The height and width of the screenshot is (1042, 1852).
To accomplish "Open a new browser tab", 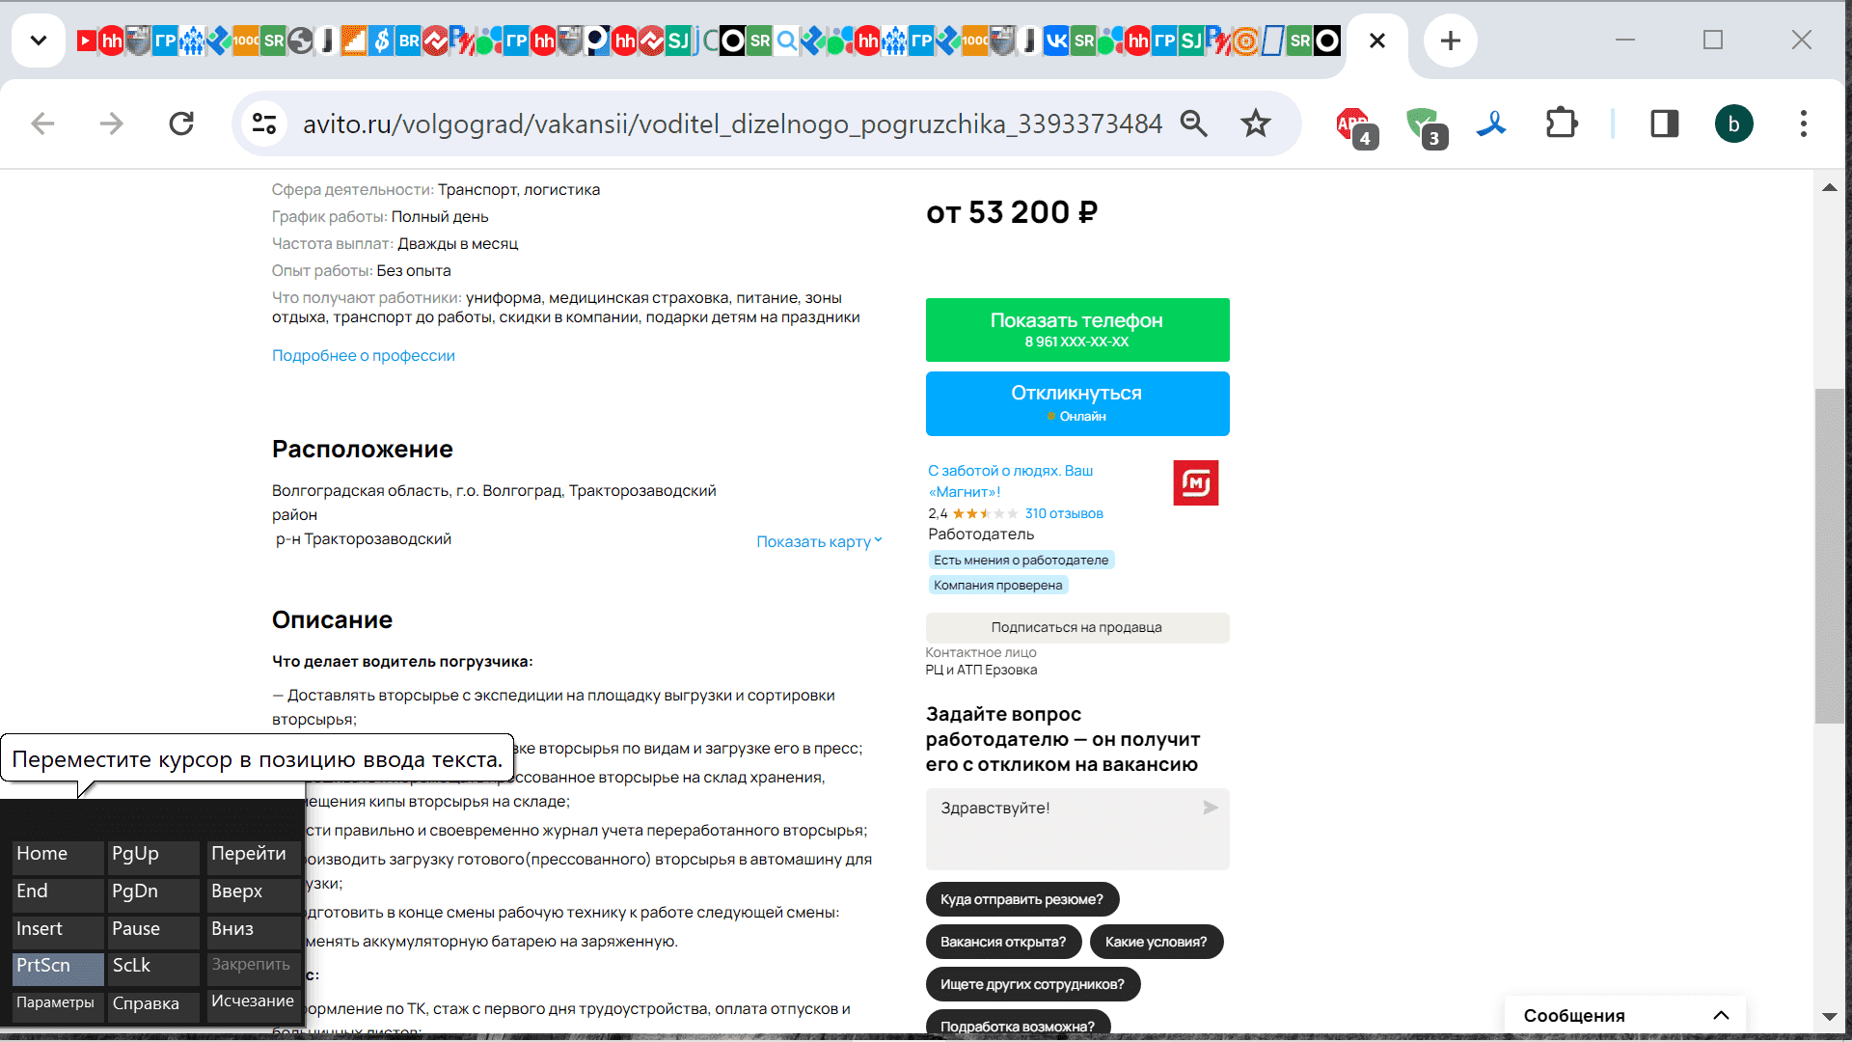I will pos(1450,41).
